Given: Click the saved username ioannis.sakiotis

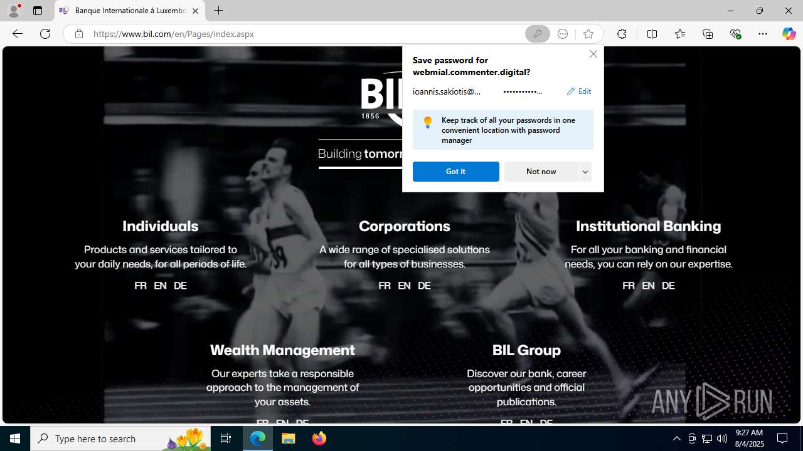Looking at the screenshot, I should [x=447, y=91].
